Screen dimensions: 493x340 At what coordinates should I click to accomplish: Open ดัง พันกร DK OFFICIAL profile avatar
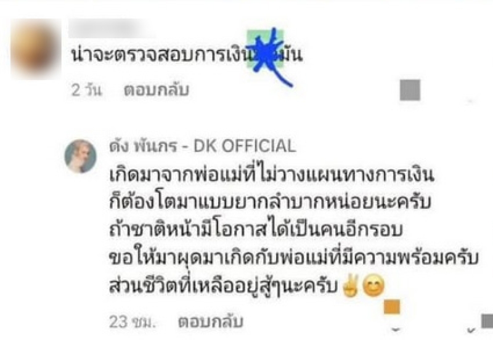tap(81, 156)
